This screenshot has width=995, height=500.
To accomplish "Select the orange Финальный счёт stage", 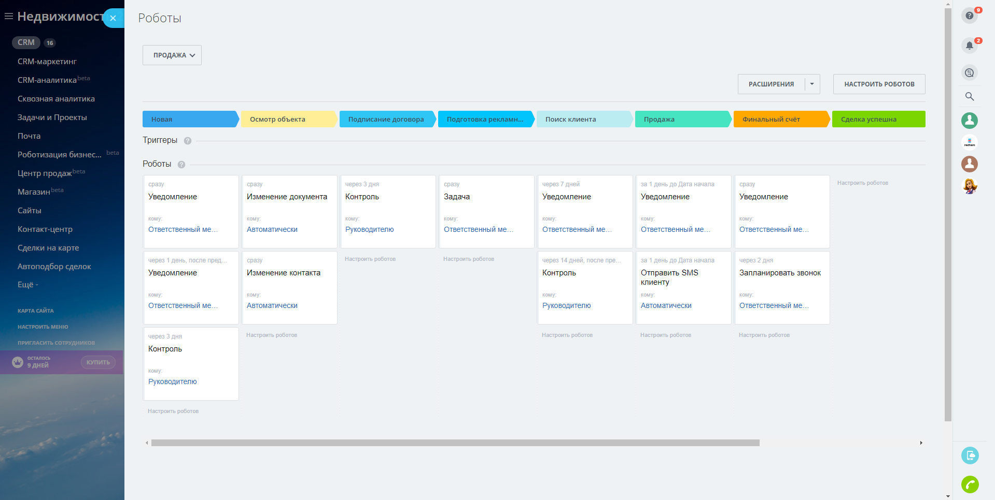I will (x=781, y=119).
